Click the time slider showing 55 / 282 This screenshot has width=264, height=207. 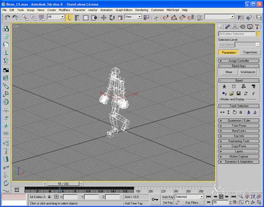[x=63, y=184]
